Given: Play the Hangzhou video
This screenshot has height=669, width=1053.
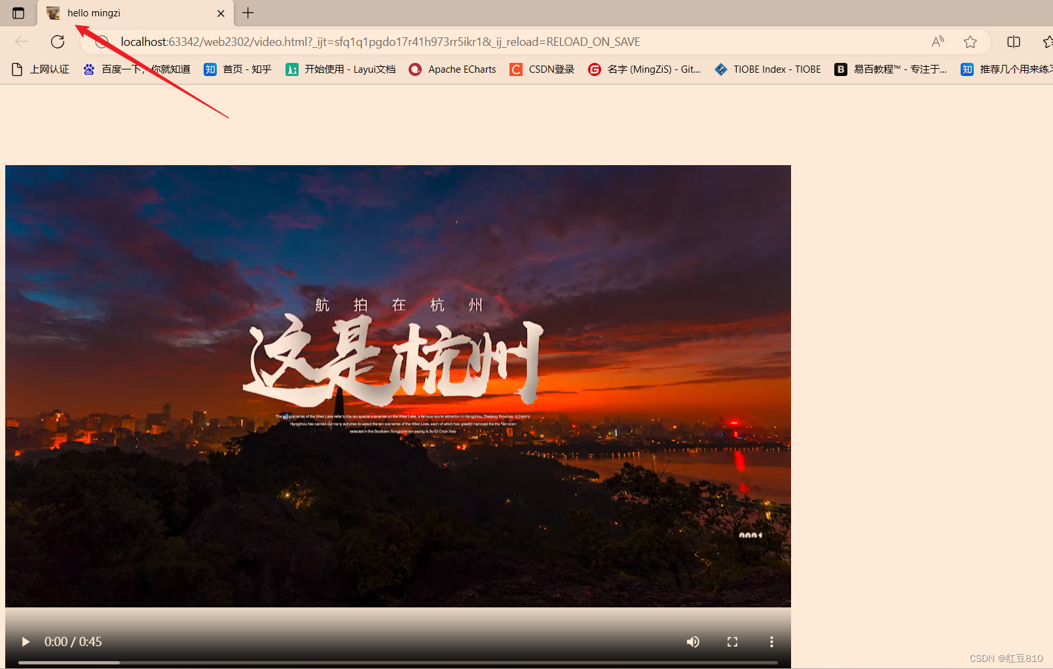Looking at the screenshot, I should tap(26, 641).
